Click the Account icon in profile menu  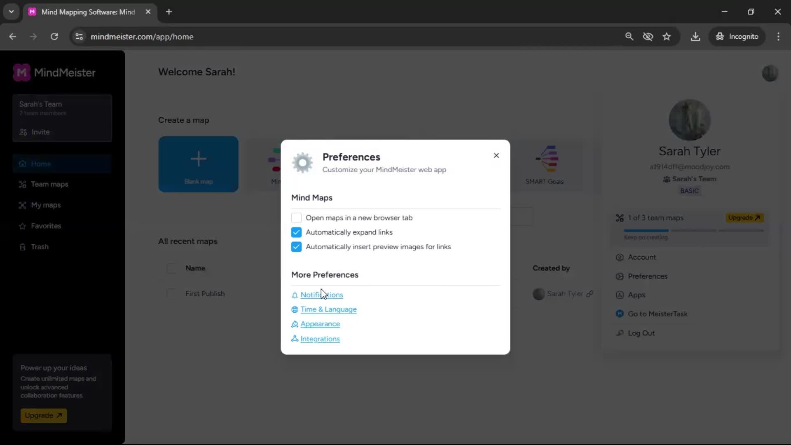point(620,258)
